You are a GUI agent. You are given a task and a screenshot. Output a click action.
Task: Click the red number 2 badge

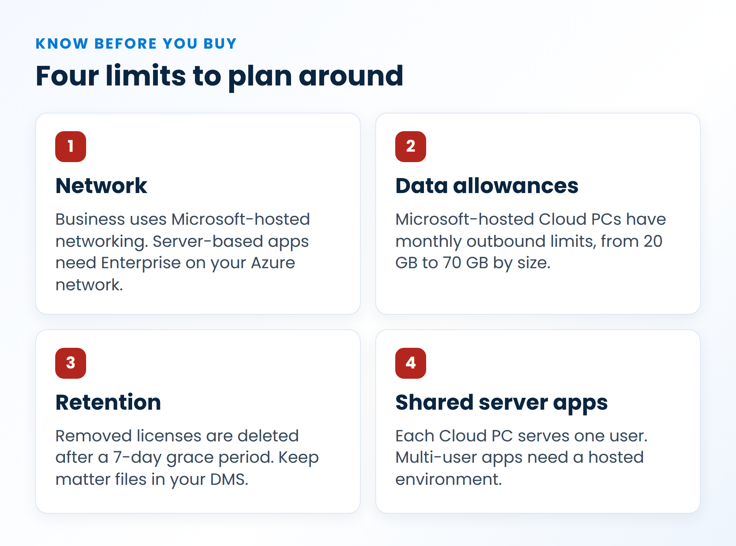411,147
